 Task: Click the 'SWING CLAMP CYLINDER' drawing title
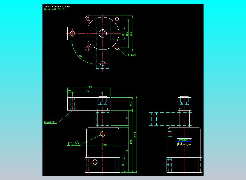(57, 7)
